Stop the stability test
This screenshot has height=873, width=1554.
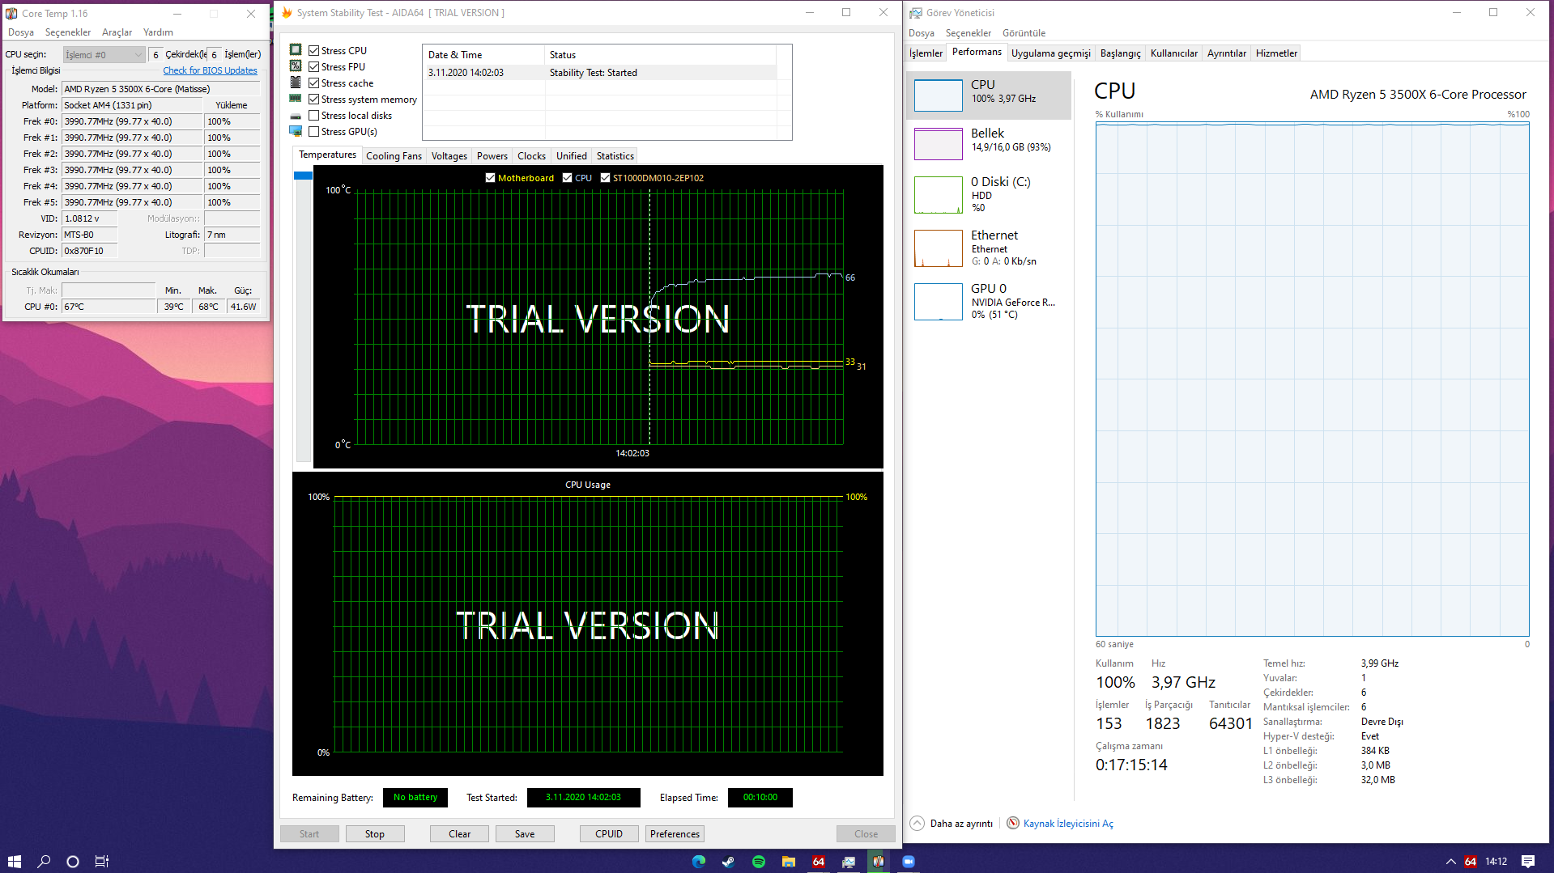tap(374, 834)
